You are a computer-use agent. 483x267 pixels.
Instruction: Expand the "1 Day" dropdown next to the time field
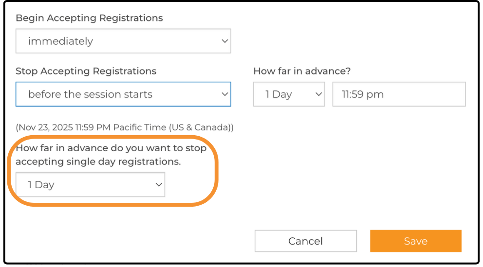tap(289, 94)
